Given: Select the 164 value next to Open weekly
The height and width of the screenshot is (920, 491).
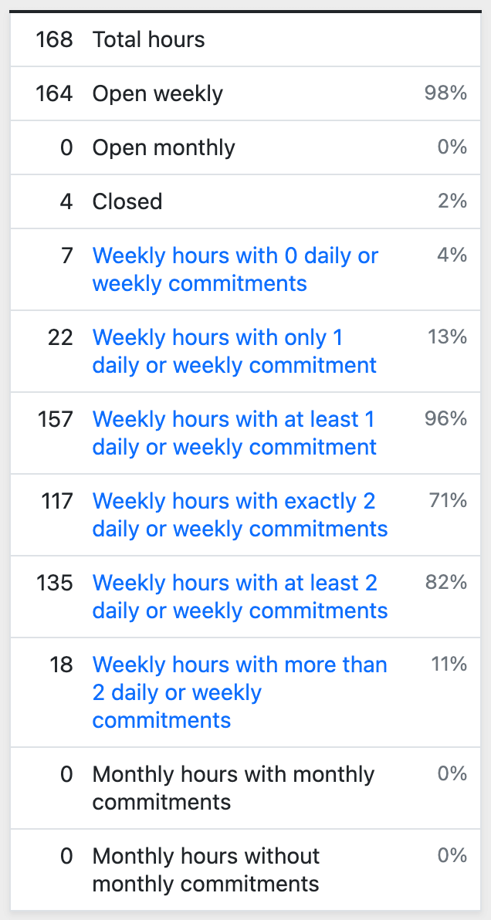Looking at the screenshot, I should (52, 93).
